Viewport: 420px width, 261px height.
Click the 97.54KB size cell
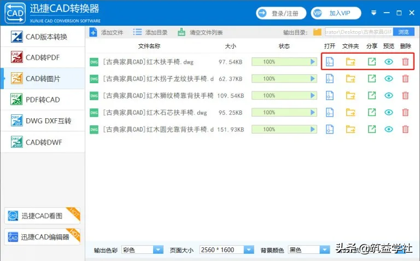230,62
